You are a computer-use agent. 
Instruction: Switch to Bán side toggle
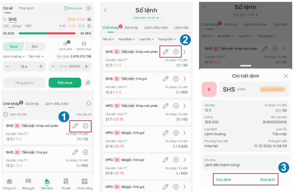coord(35,47)
